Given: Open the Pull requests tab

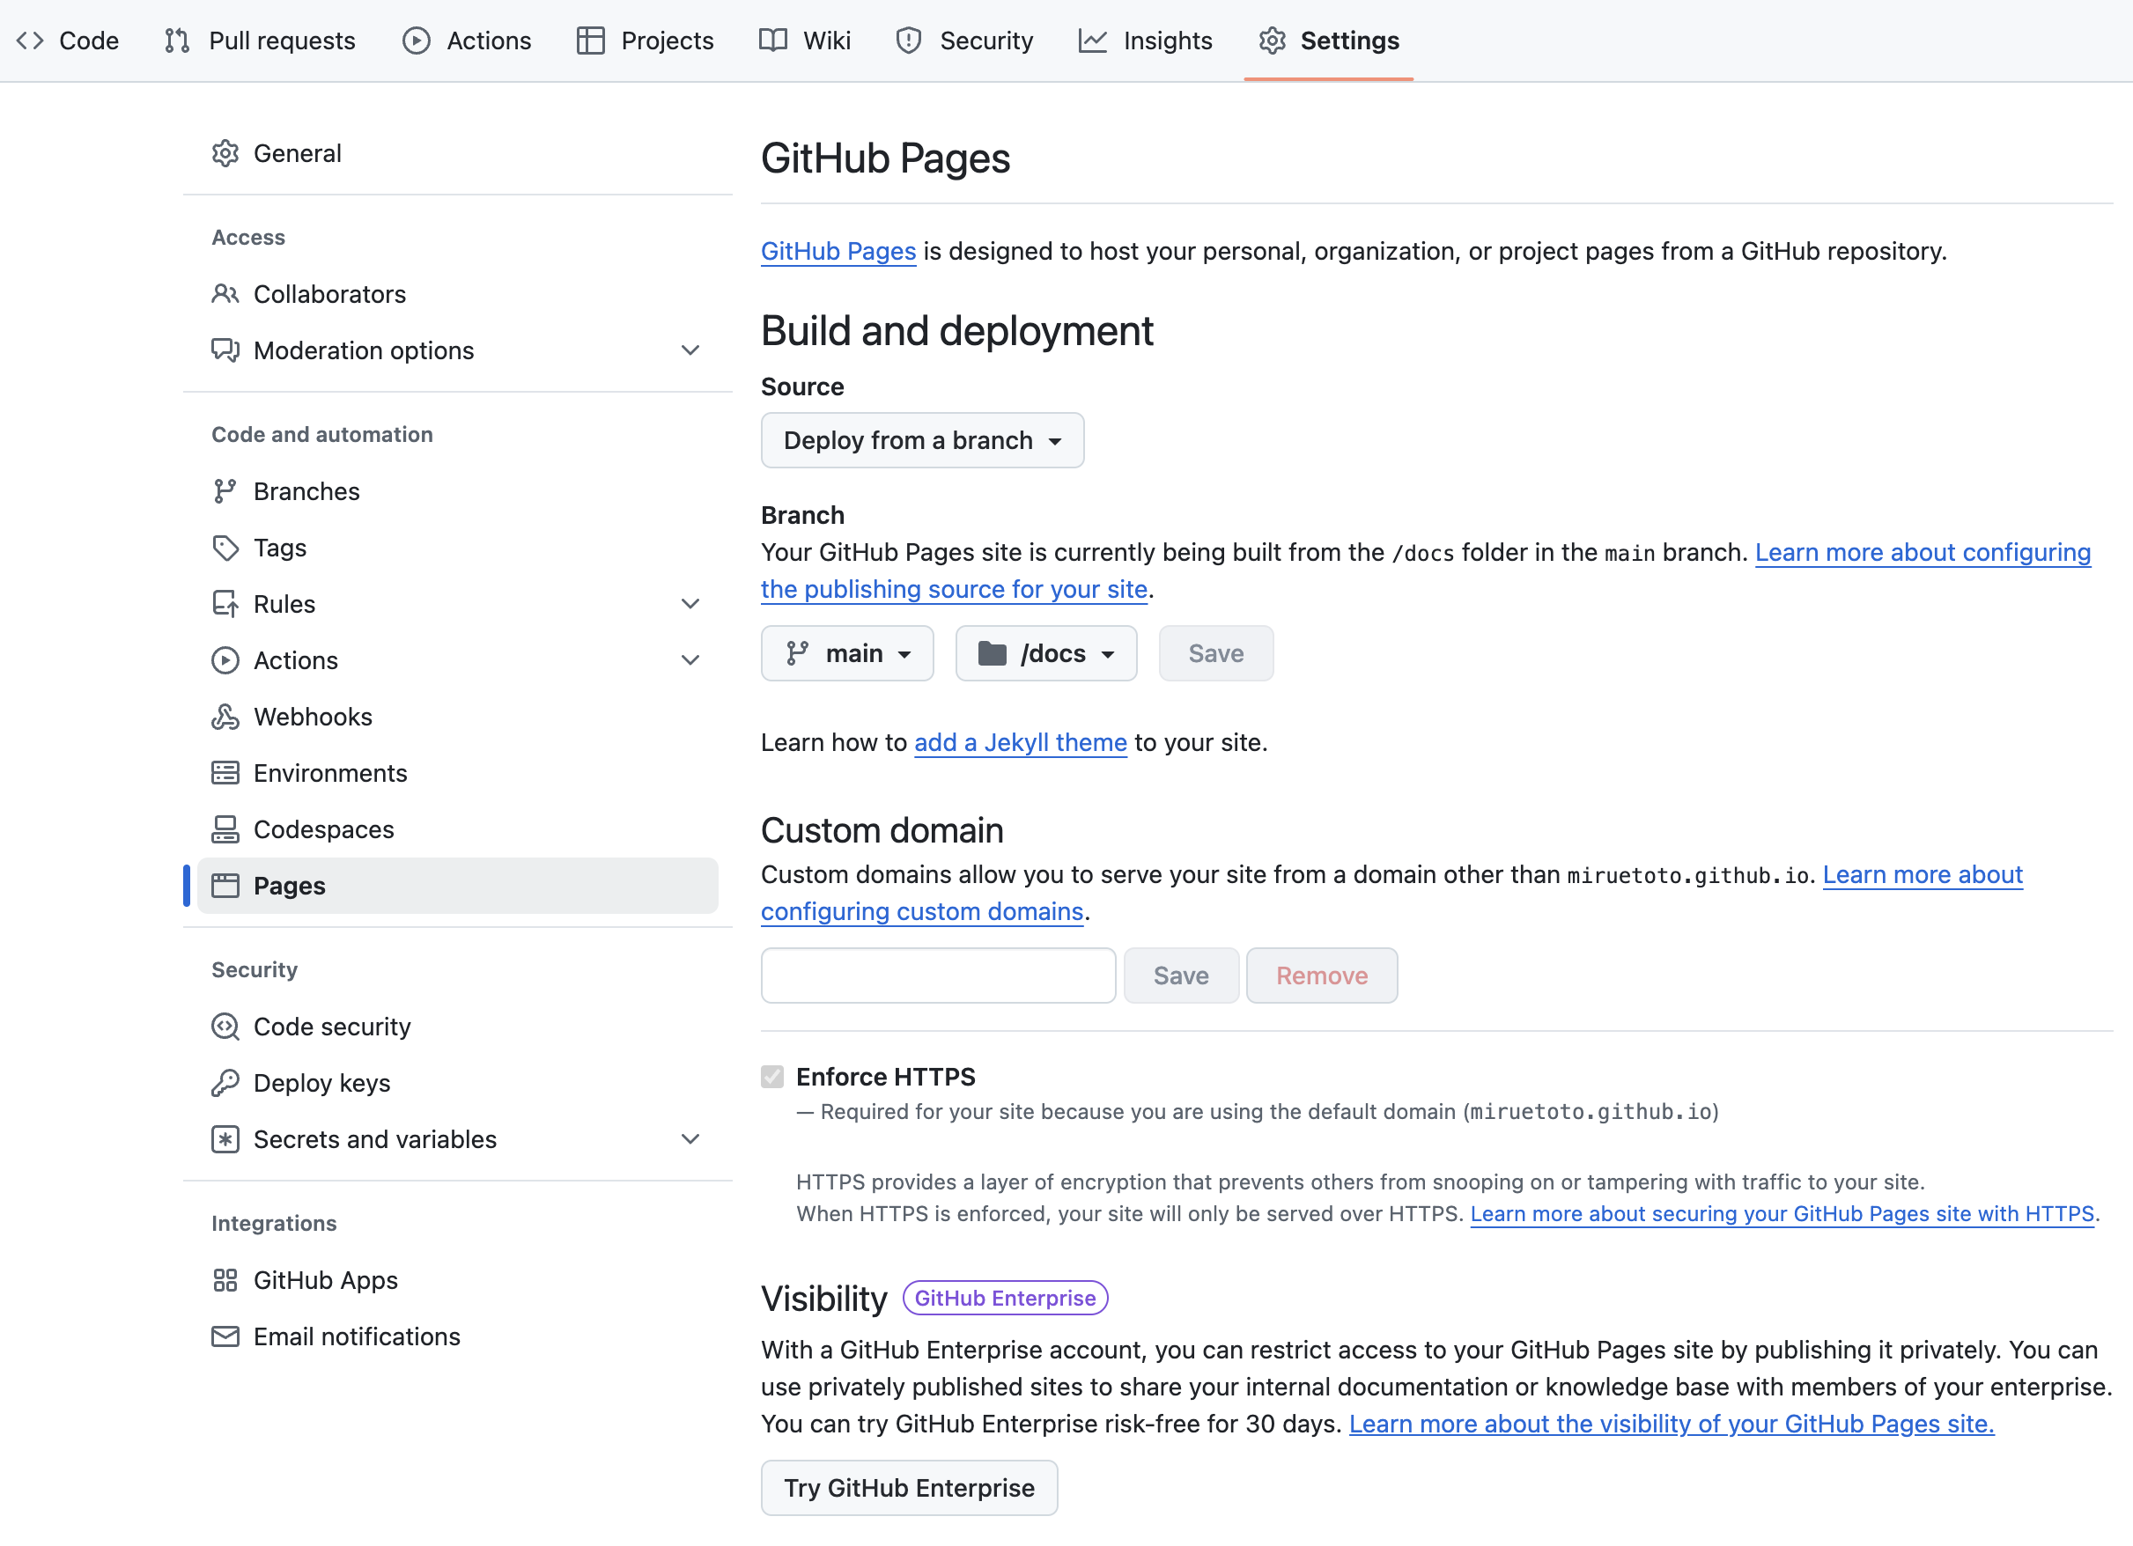Looking at the screenshot, I should (260, 40).
